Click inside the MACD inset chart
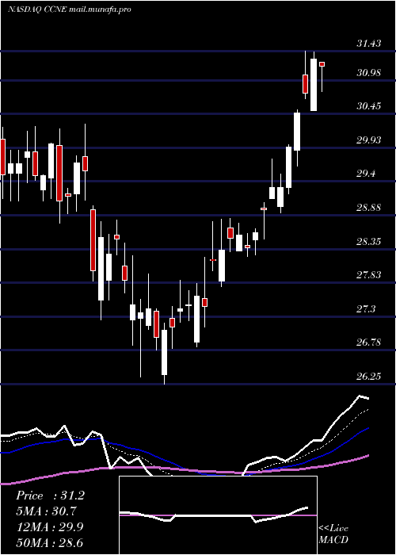The width and height of the screenshot is (396, 555). point(218,515)
